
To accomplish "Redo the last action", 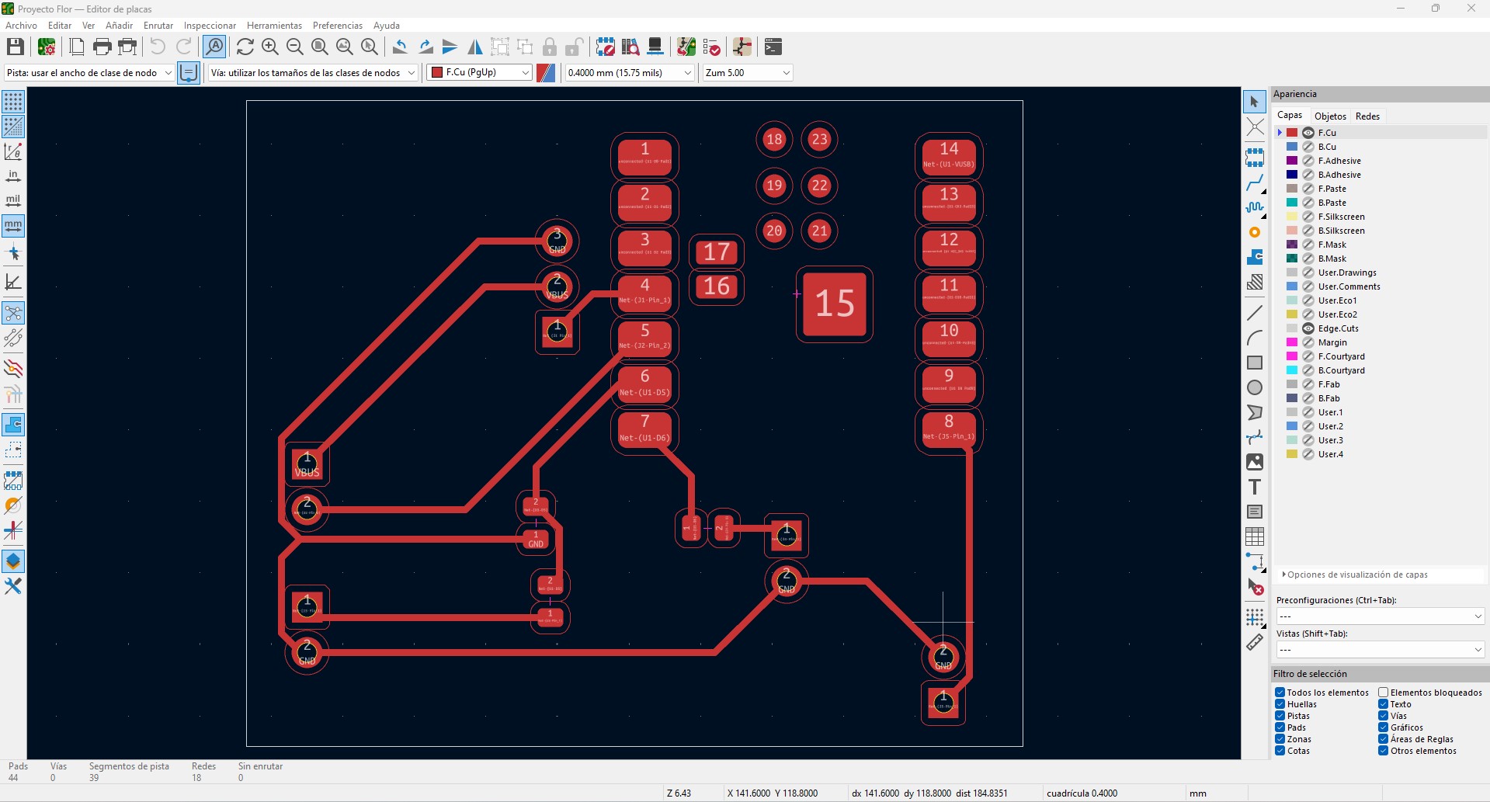I will (x=184, y=47).
